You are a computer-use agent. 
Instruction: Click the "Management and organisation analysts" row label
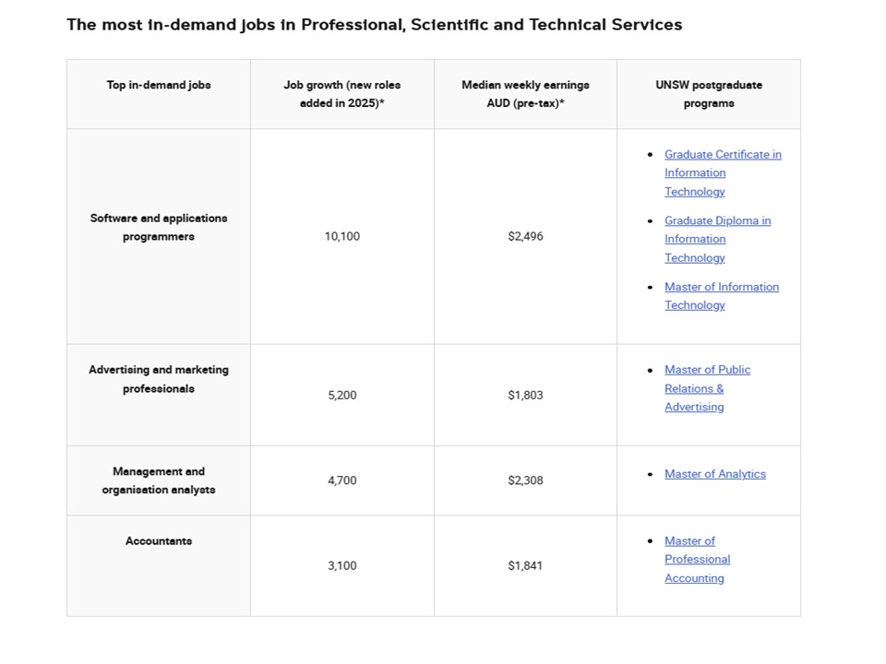[x=159, y=480]
